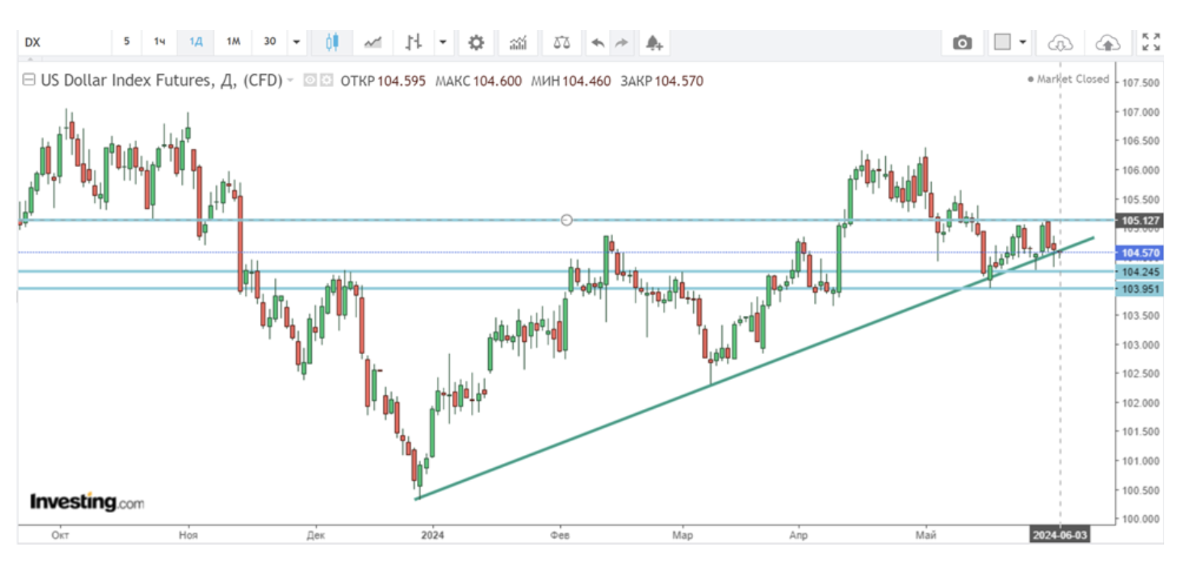1193x574 pixels.
Task: Open chart properties via gear icon
Action: click(x=476, y=42)
